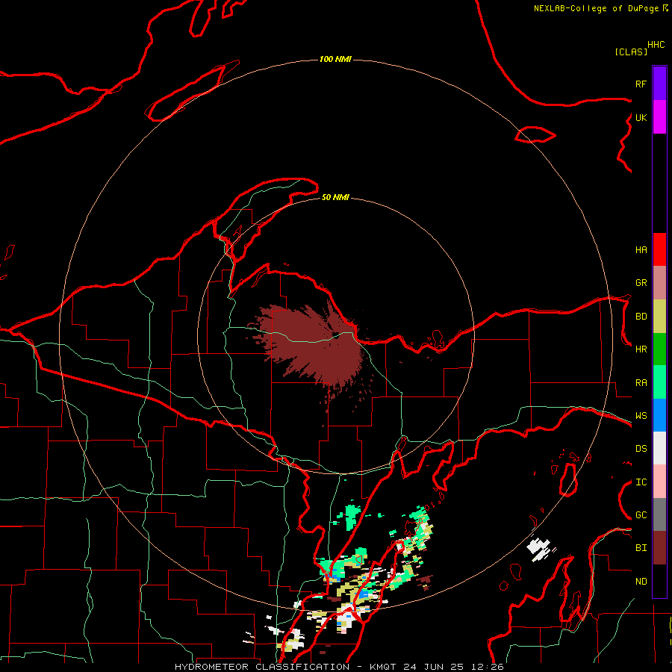Click the ND black legend swatch
Screen dimensions: 672x672
(659, 581)
